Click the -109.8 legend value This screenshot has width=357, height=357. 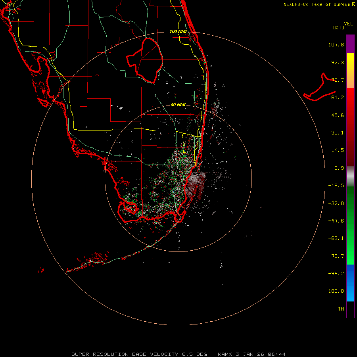(x=334, y=291)
